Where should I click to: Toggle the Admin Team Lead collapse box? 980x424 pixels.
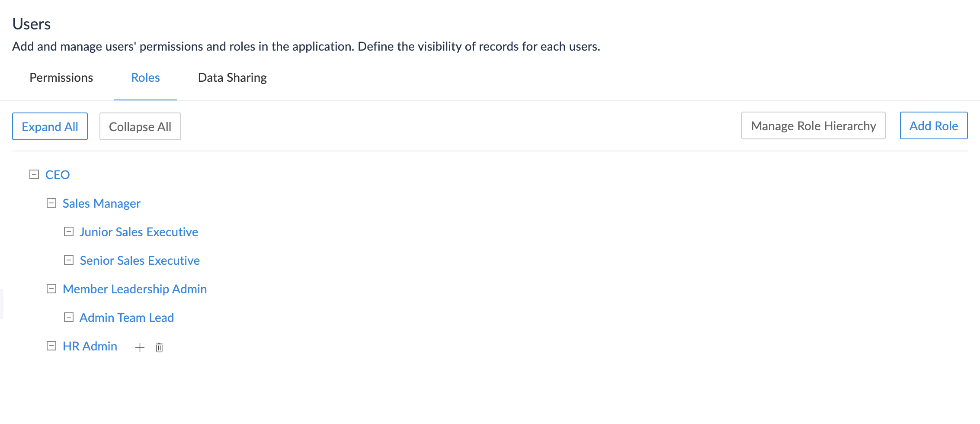coord(69,318)
